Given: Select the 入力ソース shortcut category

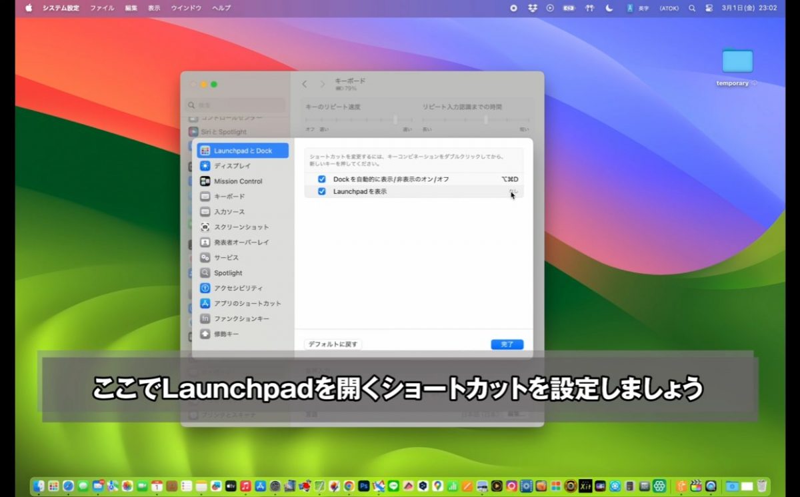Looking at the screenshot, I should tap(243, 212).
